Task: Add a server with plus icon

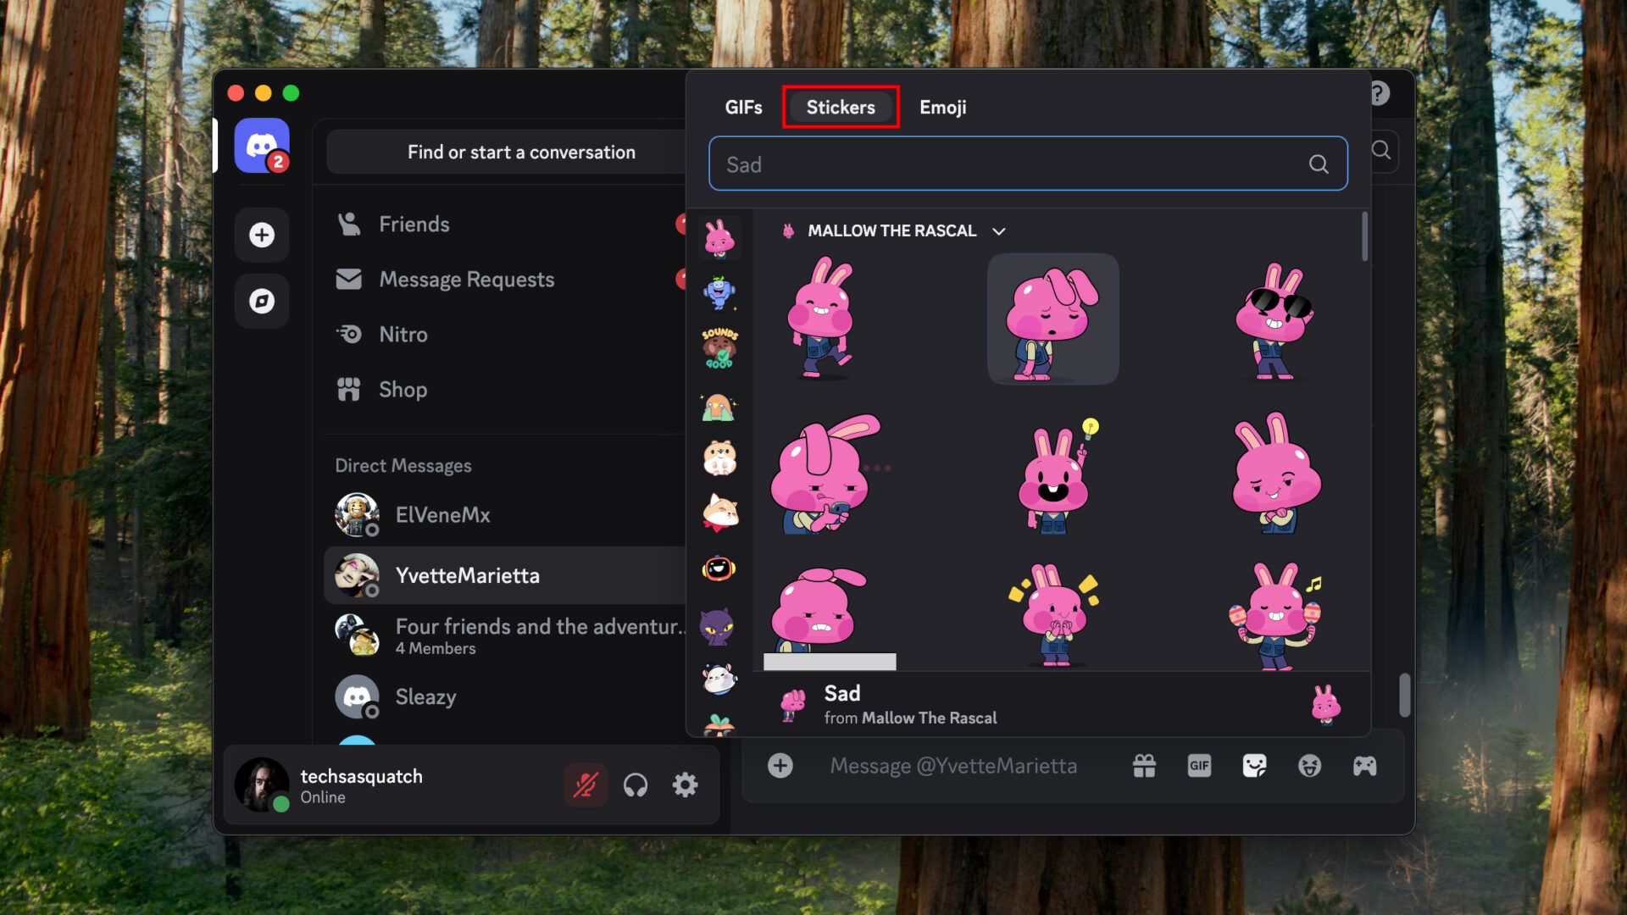Action: click(262, 235)
